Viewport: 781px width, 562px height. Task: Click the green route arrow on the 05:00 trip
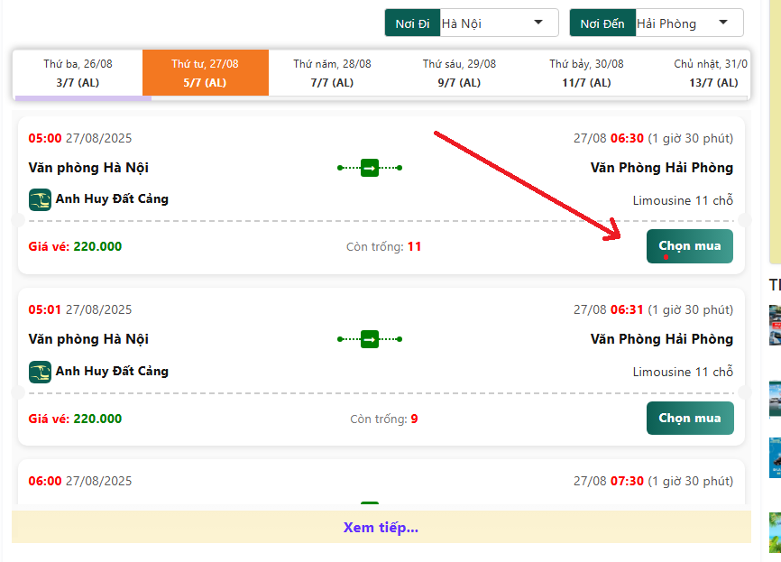click(370, 168)
